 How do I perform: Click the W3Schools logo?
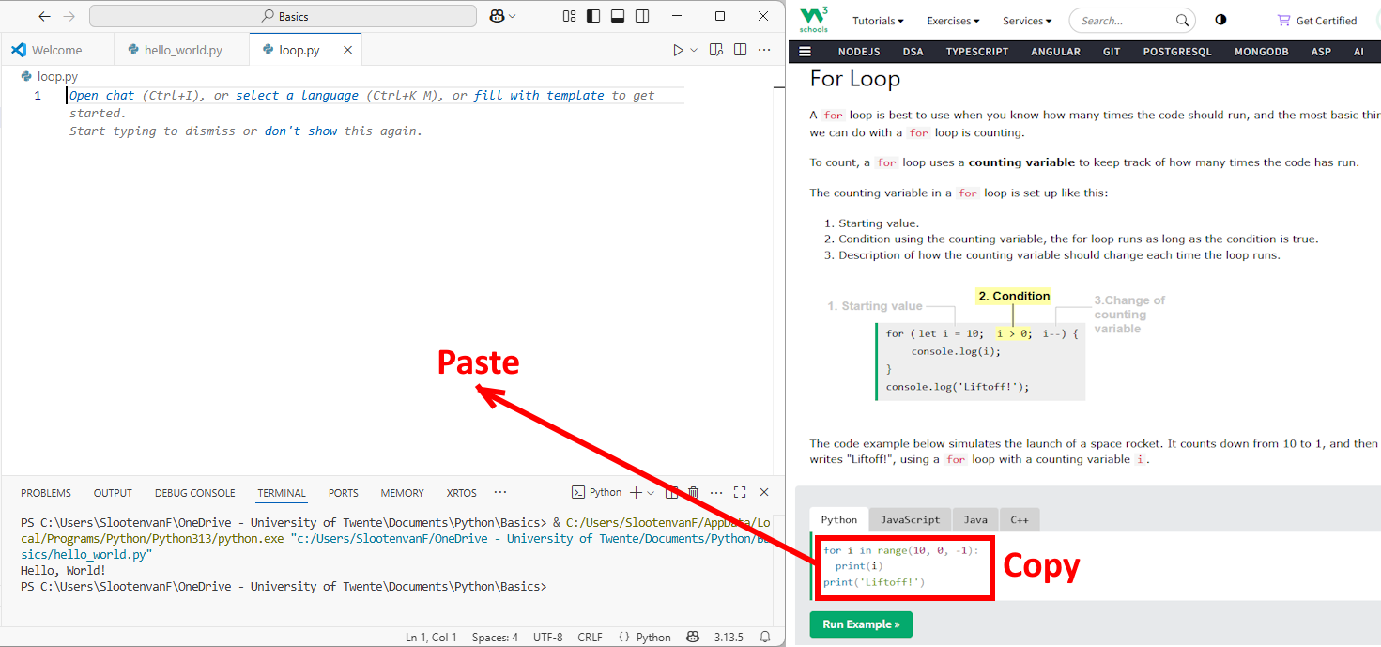[x=814, y=20]
